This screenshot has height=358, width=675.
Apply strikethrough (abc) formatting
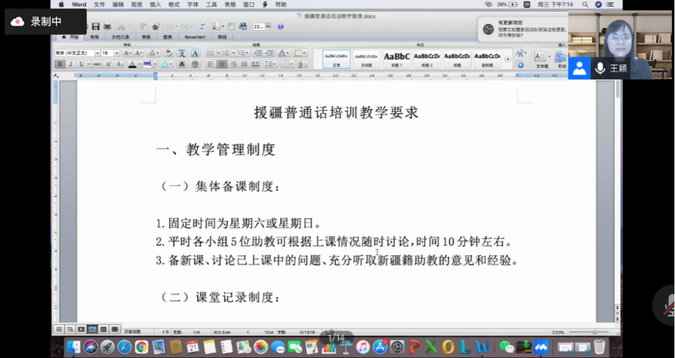pos(97,64)
